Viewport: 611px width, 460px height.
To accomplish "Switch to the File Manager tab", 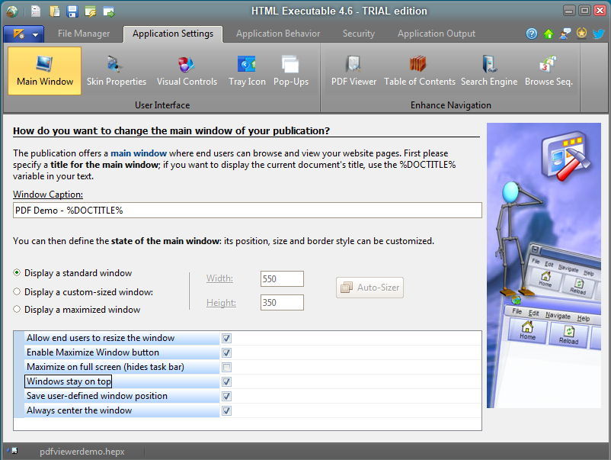I will coord(84,34).
